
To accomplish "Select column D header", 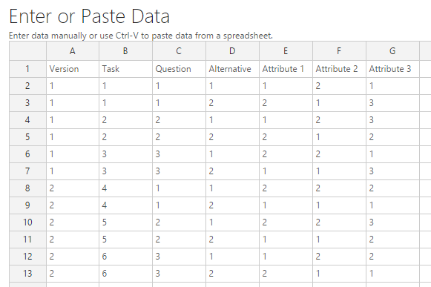I will [x=232, y=51].
